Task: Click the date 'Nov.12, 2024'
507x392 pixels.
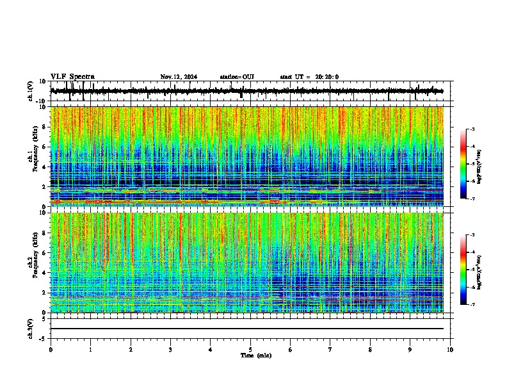Action: point(179,77)
